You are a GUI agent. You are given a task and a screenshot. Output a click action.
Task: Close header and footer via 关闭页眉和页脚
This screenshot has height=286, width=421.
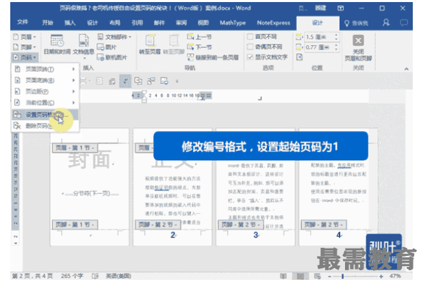(x=358, y=48)
